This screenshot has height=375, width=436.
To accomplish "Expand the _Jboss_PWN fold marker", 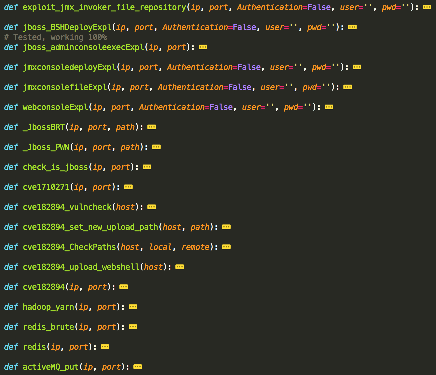I will pos(156,147).
